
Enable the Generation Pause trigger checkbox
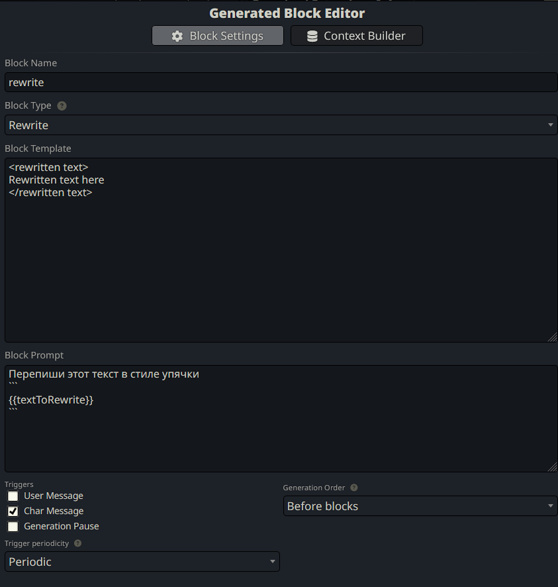pos(13,526)
